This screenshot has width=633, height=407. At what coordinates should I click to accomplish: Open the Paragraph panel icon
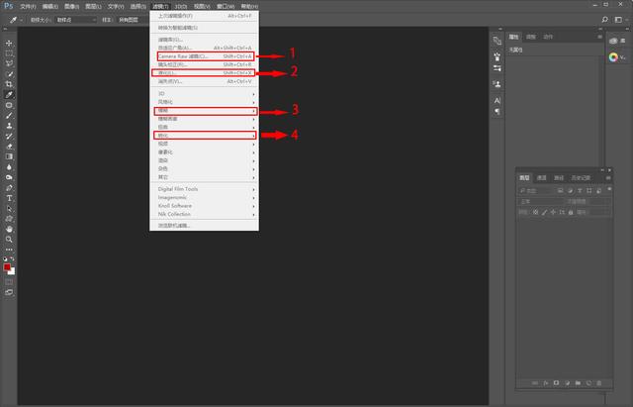click(x=497, y=111)
